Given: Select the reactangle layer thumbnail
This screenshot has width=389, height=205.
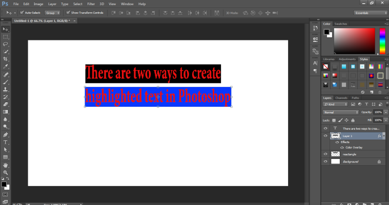Looking at the screenshot, I should pos(335,154).
